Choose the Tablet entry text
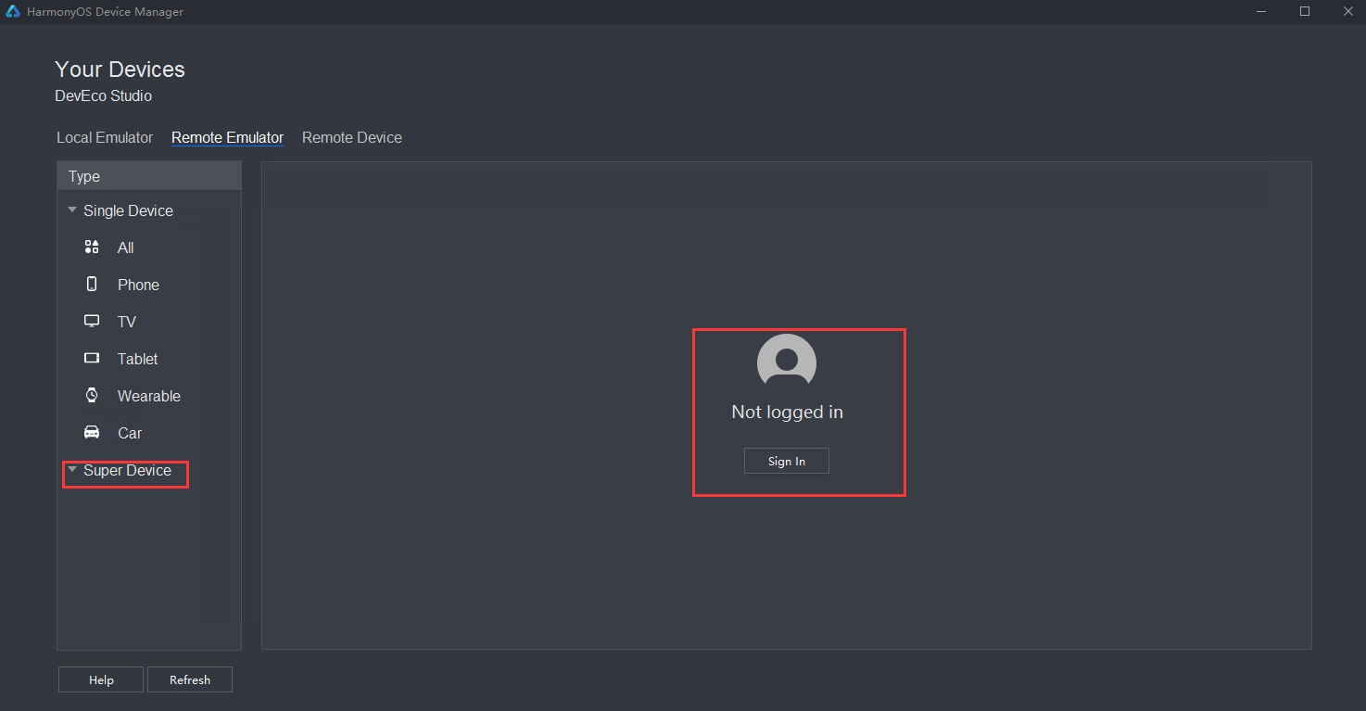The width and height of the screenshot is (1366, 711). [137, 359]
